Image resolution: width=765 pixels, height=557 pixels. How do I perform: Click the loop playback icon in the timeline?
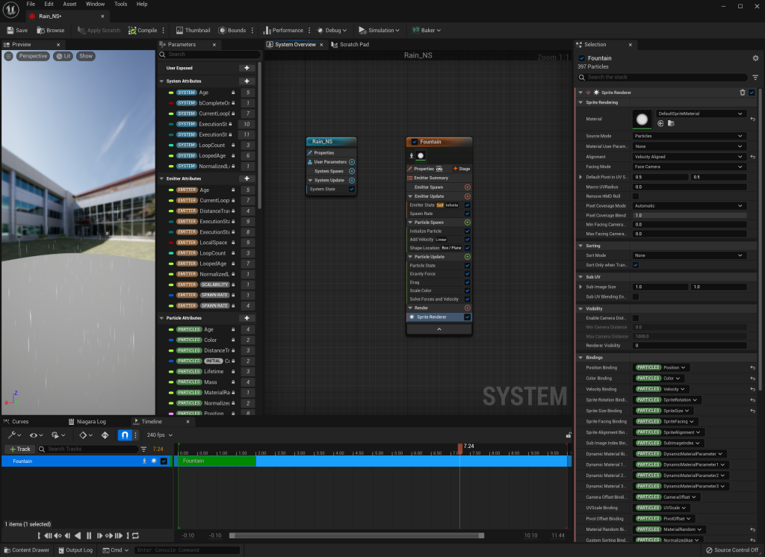(136, 535)
